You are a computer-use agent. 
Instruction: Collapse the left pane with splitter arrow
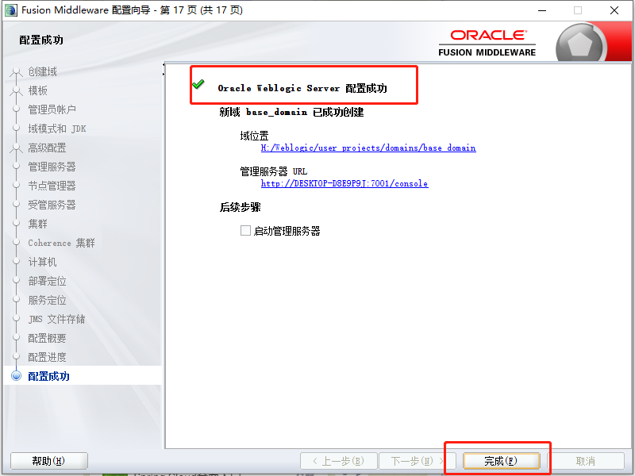tap(164, 65)
